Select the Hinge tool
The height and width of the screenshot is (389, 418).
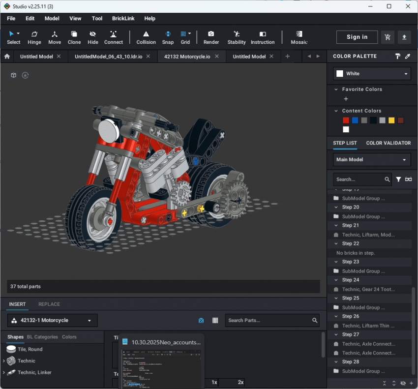point(34,37)
